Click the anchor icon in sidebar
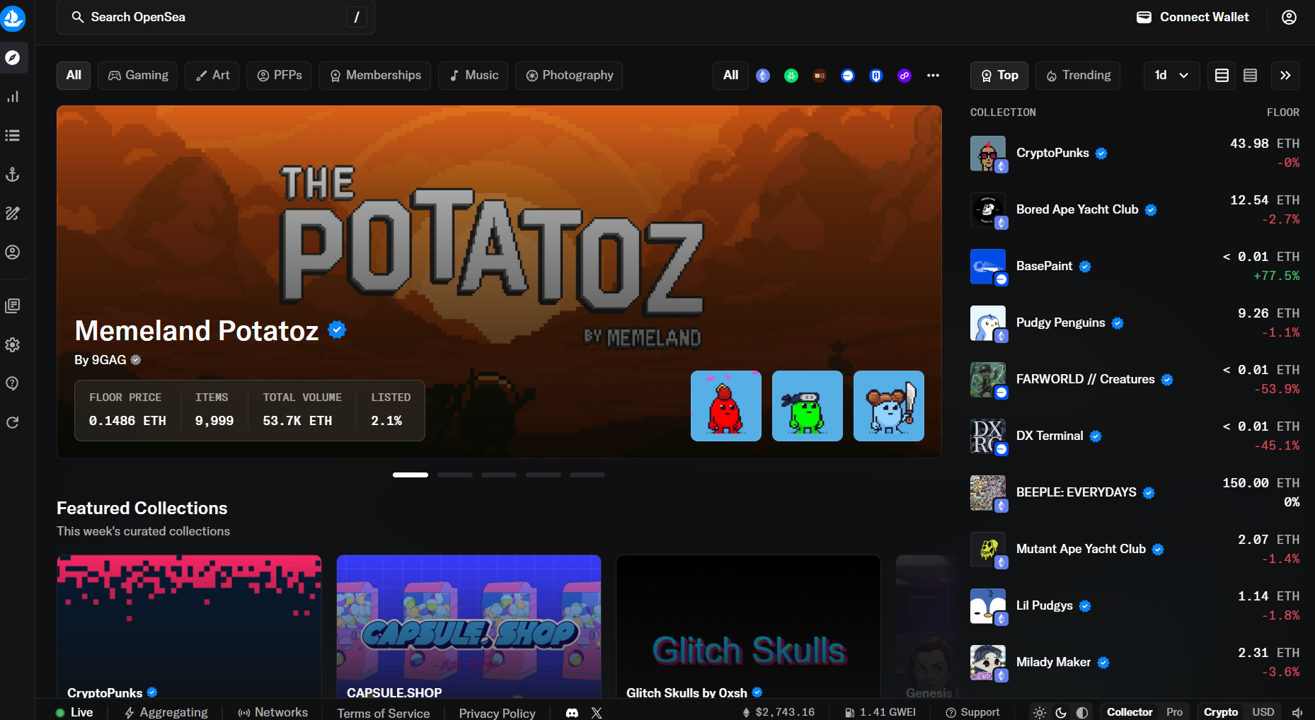Viewport: 1315px width, 720px height. 13,175
